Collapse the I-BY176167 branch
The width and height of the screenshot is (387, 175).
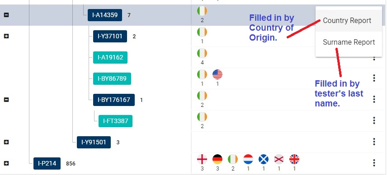[6, 100]
